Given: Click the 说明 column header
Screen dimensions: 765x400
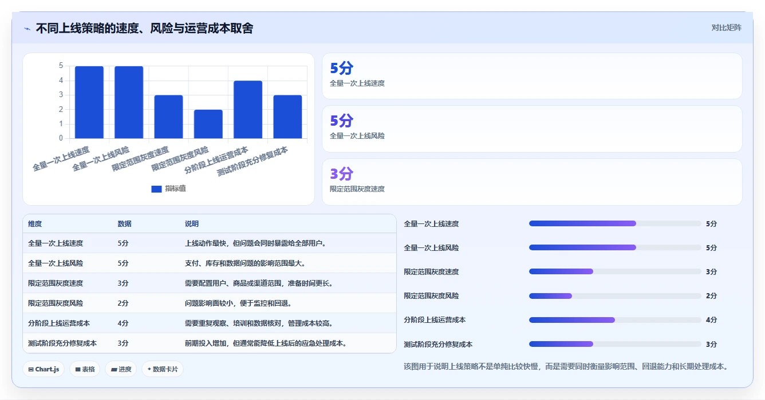Looking at the screenshot, I should pos(192,224).
